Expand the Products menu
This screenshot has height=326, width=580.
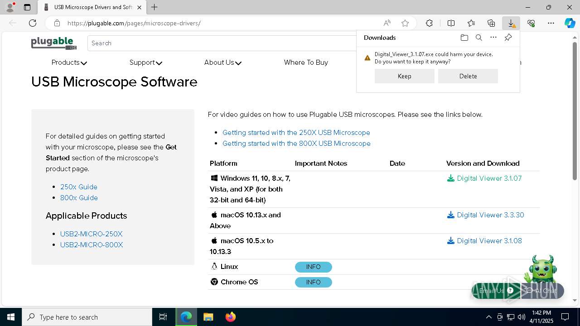[x=69, y=62]
